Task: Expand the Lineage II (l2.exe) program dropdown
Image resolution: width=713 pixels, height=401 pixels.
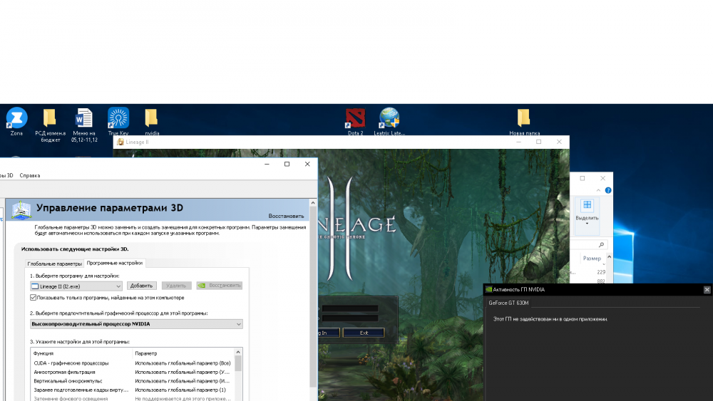Action: coord(118,286)
